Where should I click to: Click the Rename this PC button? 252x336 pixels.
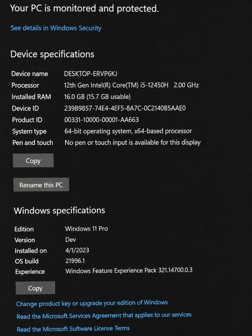(41, 185)
